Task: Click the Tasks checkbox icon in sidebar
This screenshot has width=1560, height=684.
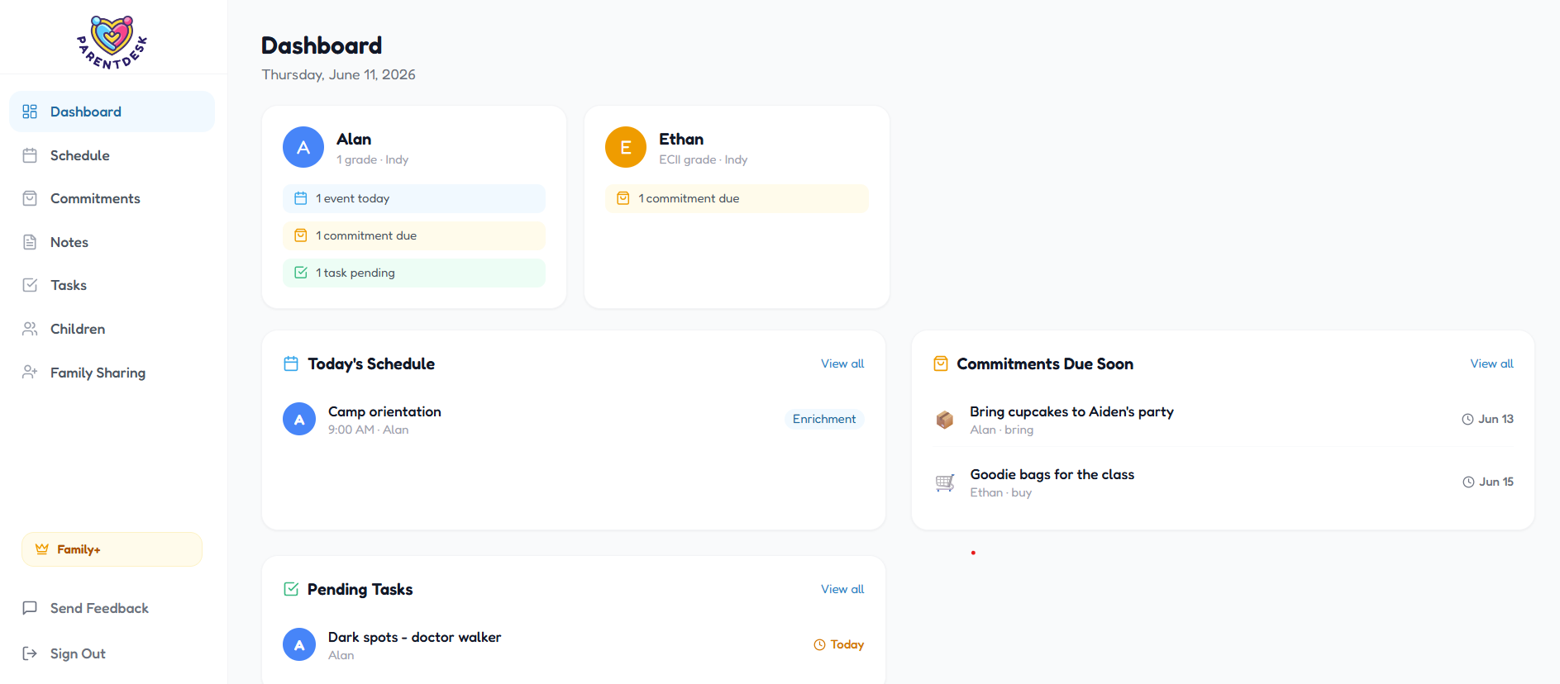Action: 30,285
